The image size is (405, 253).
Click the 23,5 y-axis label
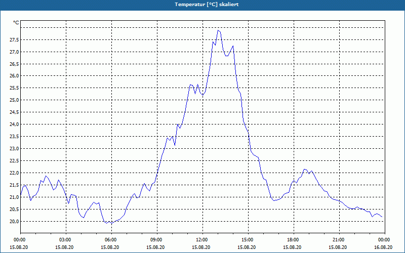coord(15,137)
